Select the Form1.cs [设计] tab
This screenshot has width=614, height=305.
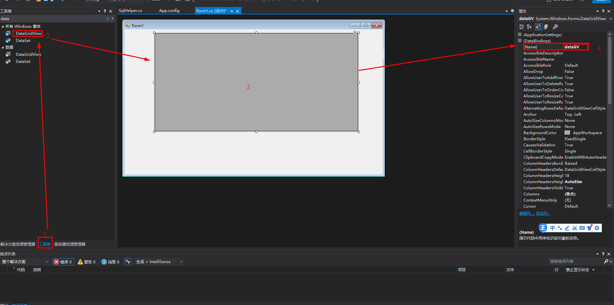tap(211, 11)
